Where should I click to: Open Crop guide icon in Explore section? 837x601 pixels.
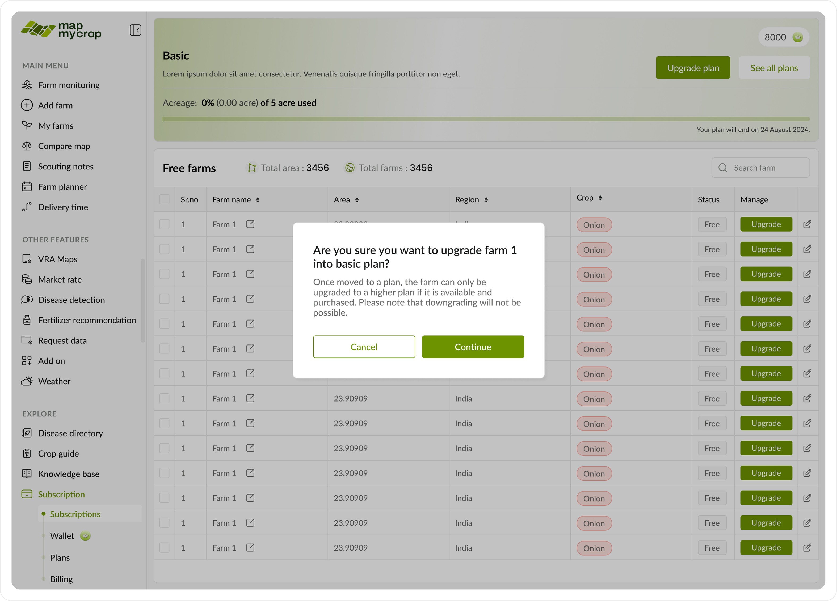(x=27, y=453)
